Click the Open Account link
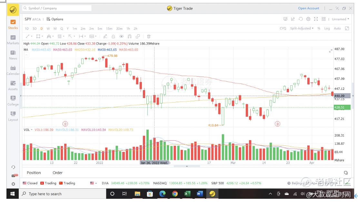This screenshot has width=358, height=203. point(308,8)
